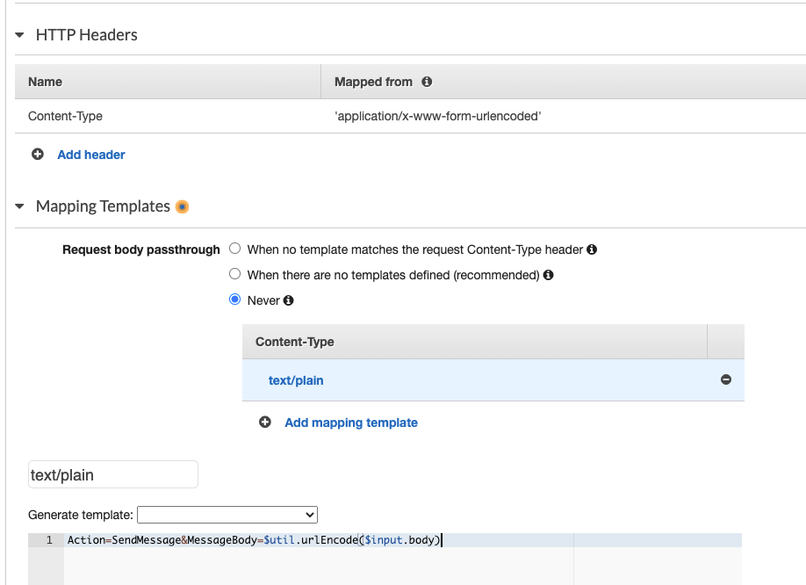The width and height of the screenshot is (806, 585).
Task: Collapse the Mapping Templates section
Action: (x=19, y=206)
